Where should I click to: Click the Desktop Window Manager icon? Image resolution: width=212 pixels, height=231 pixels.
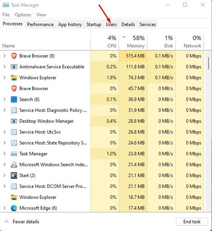(14, 121)
